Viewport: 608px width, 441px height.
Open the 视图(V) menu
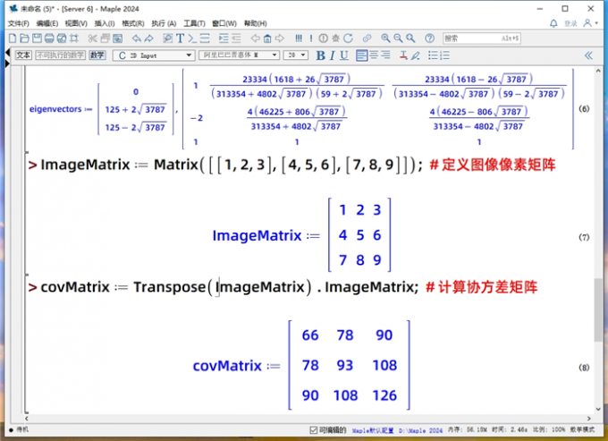point(76,23)
